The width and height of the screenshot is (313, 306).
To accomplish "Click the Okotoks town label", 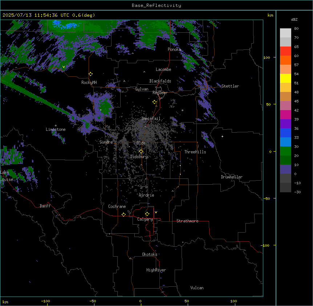I will tap(150, 254).
